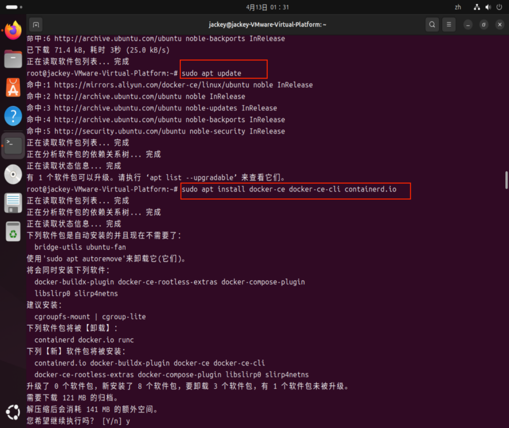Click the 'sudo apt autoremove' hint line

(106, 259)
